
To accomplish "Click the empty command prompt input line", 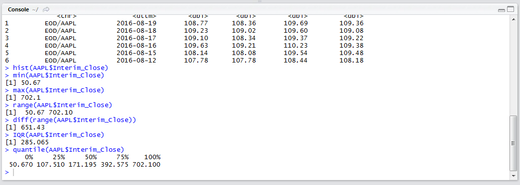I will pyautogui.click(x=259, y=173).
